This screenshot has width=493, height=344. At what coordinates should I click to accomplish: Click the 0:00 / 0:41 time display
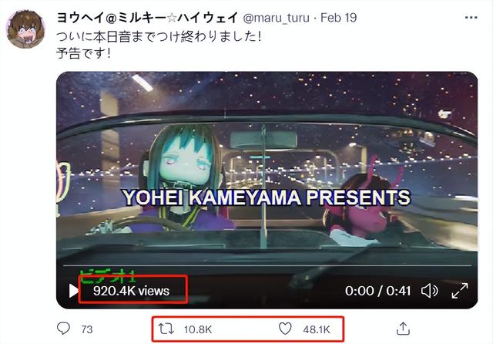378,291
